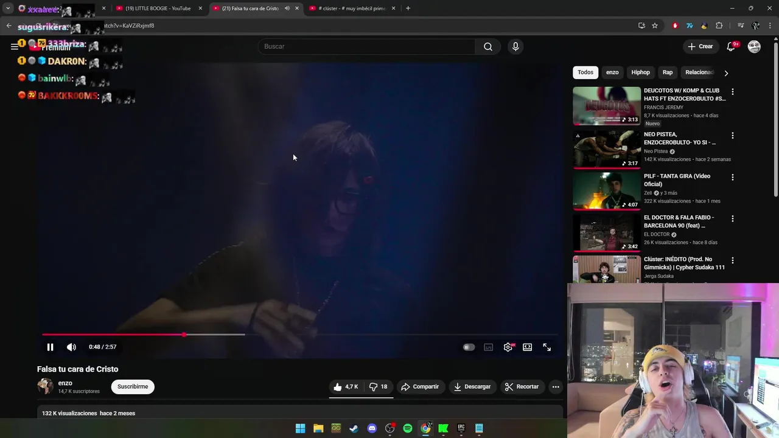
Task: Open the 7tv extension icon
Action: [x=690, y=26]
